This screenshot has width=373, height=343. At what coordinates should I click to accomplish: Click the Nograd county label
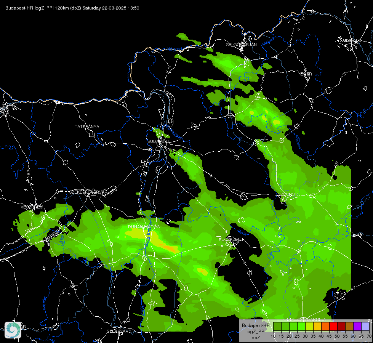point(174,49)
